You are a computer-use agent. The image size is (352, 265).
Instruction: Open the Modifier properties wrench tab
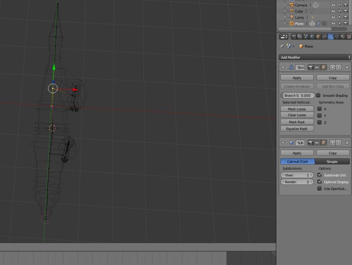330,37
